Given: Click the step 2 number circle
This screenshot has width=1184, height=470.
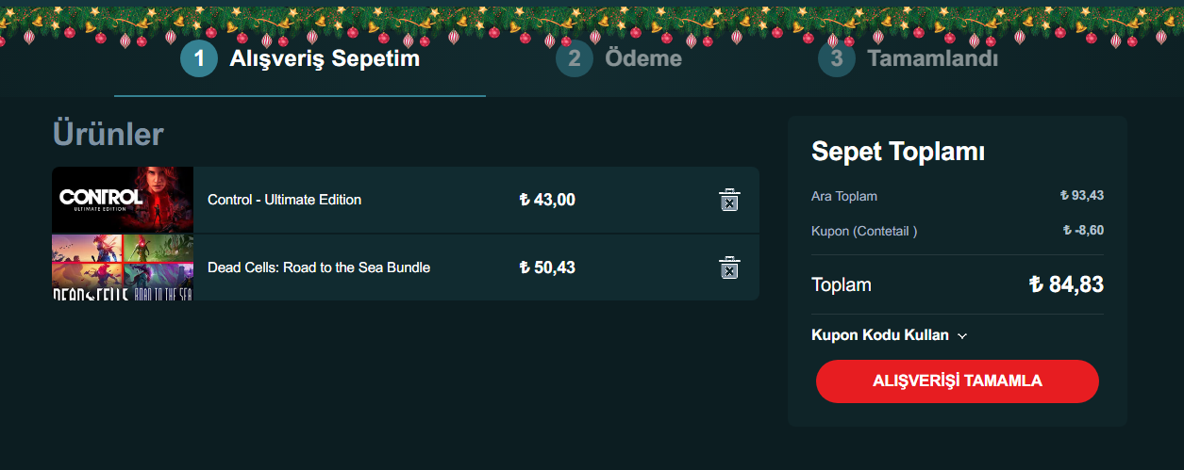Looking at the screenshot, I should click(574, 59).
